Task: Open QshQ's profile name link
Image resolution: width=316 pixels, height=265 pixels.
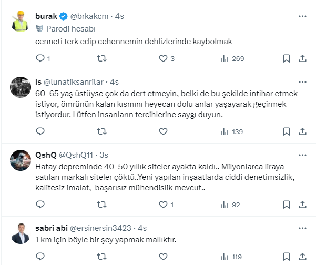Action: pos(47,155)
